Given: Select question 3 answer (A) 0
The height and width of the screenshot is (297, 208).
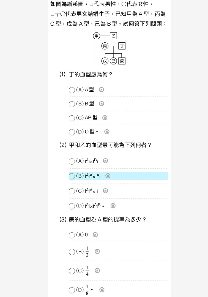Looking at the screenshot, I should coord(72,235).
